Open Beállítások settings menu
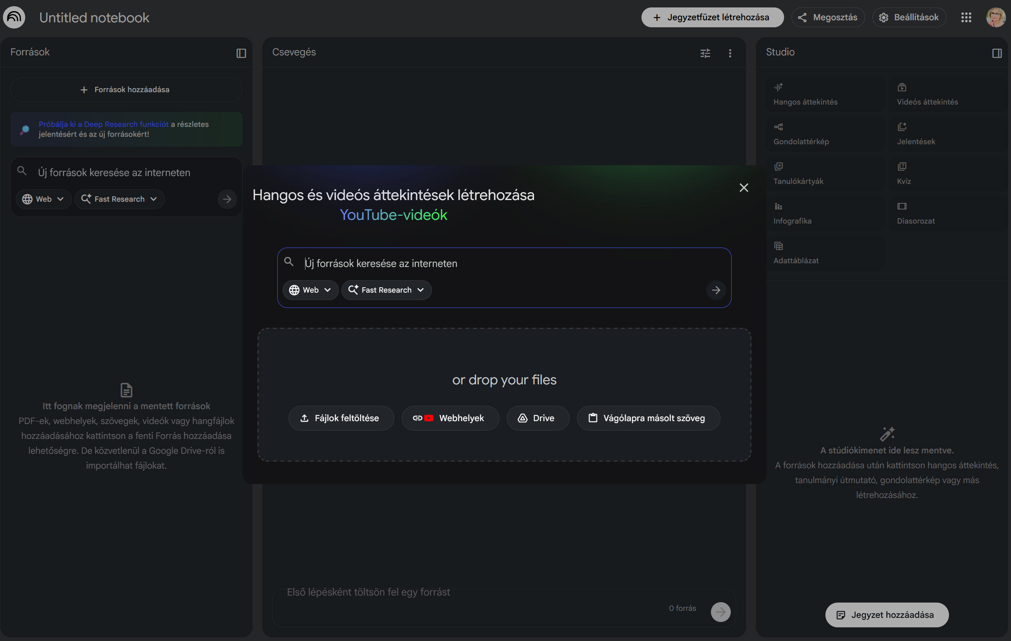The height and width of the screenshot is (641, 1011). tap(909, 17)
